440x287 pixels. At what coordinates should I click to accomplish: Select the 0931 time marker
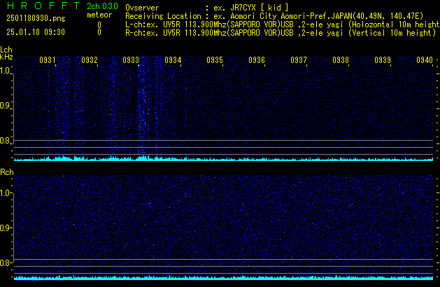48,60
